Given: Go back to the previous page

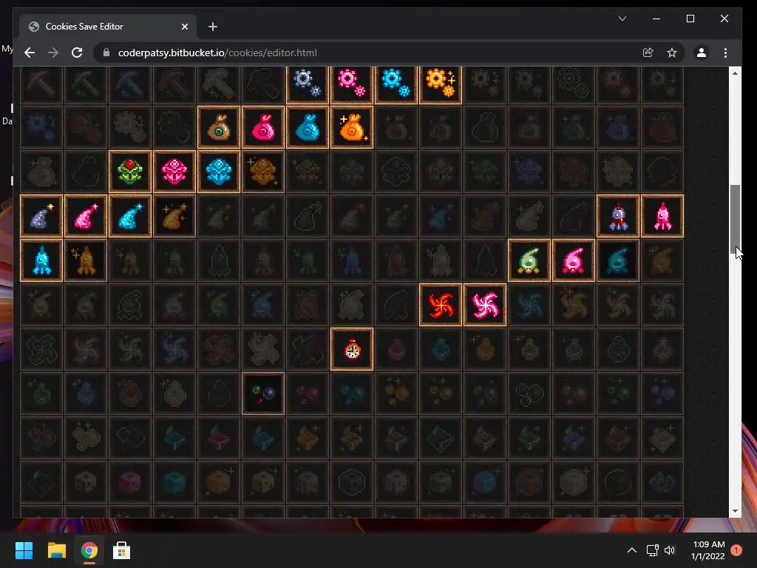Looking at the screenshot, I should (30, 53).
